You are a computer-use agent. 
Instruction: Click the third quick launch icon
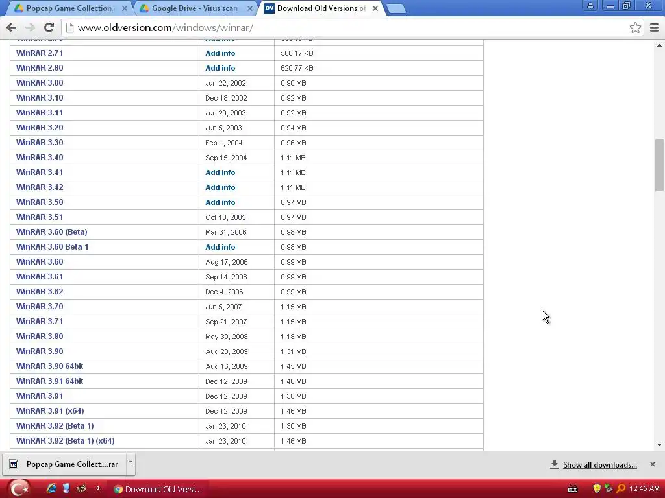81,489
